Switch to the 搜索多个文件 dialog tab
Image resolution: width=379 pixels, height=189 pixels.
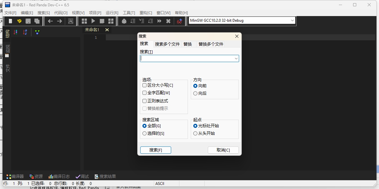click(167, 44)
